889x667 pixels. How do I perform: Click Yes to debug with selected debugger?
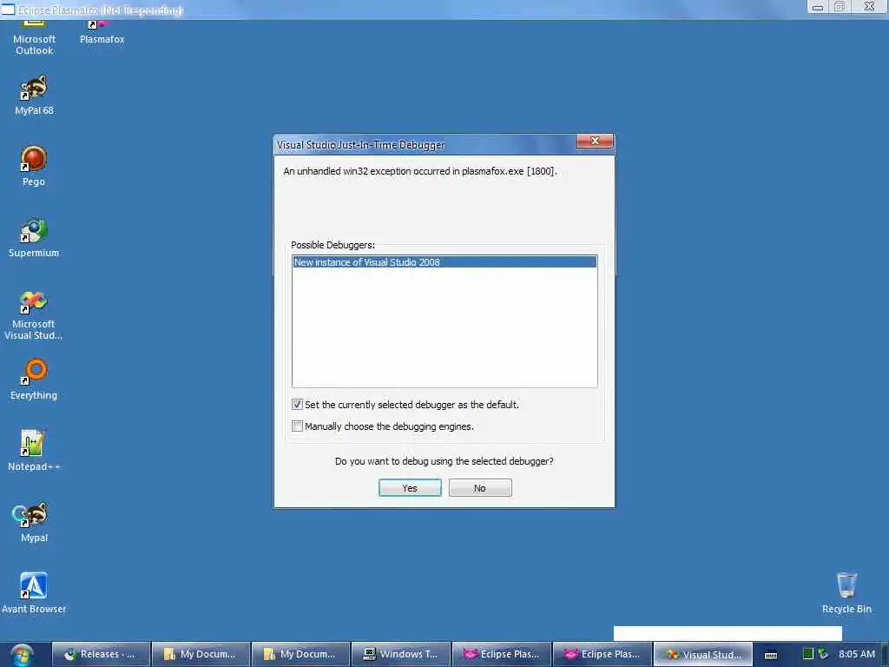(410, 488)
